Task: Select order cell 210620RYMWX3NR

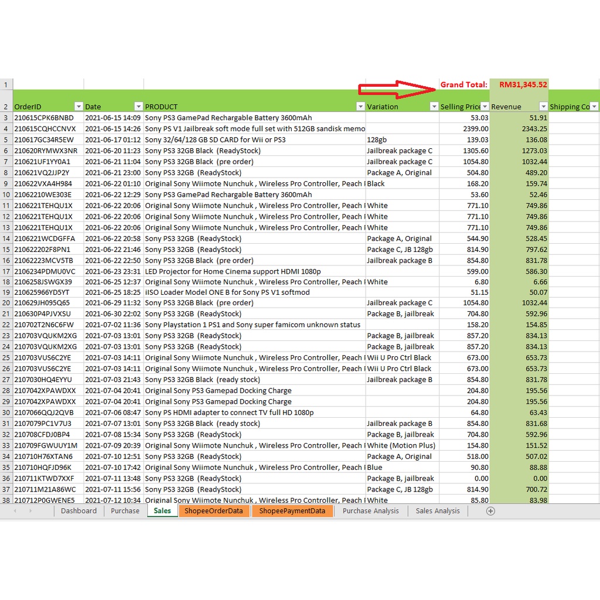Action: (x=48, y=151)
